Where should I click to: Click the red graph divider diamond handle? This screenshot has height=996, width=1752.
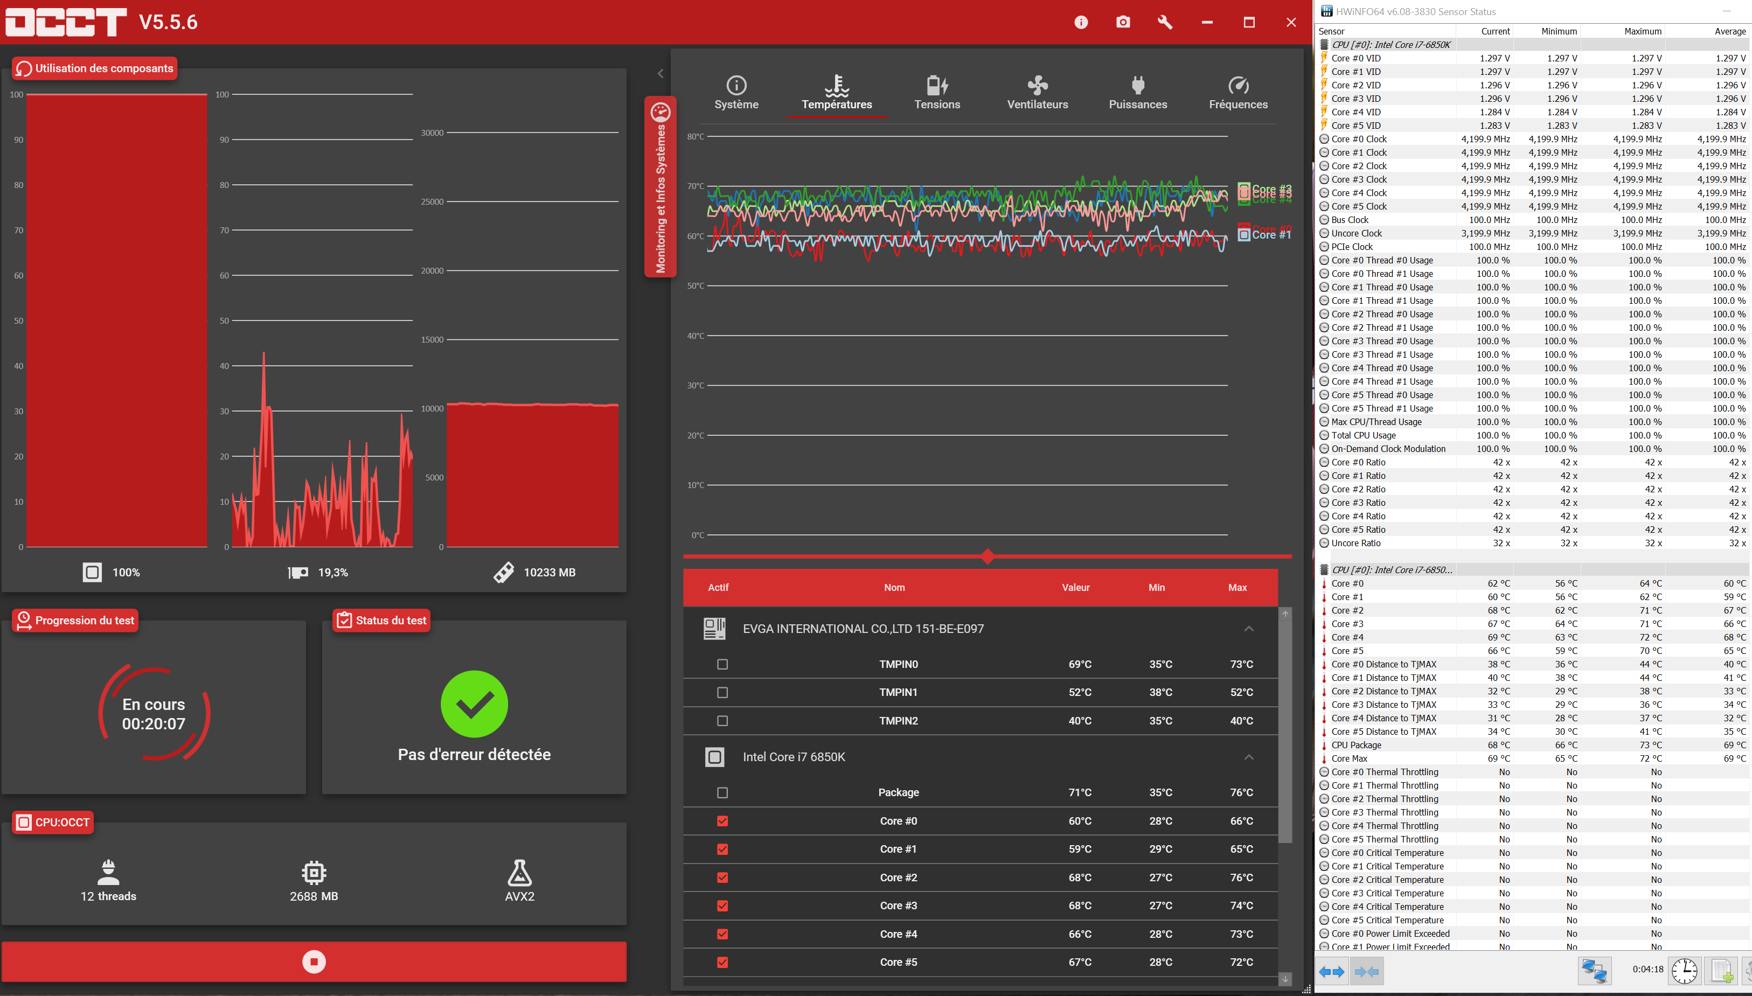click(987, 556)
